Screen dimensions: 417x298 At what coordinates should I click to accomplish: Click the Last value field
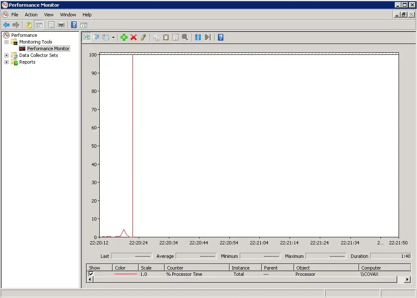point(132,256)
